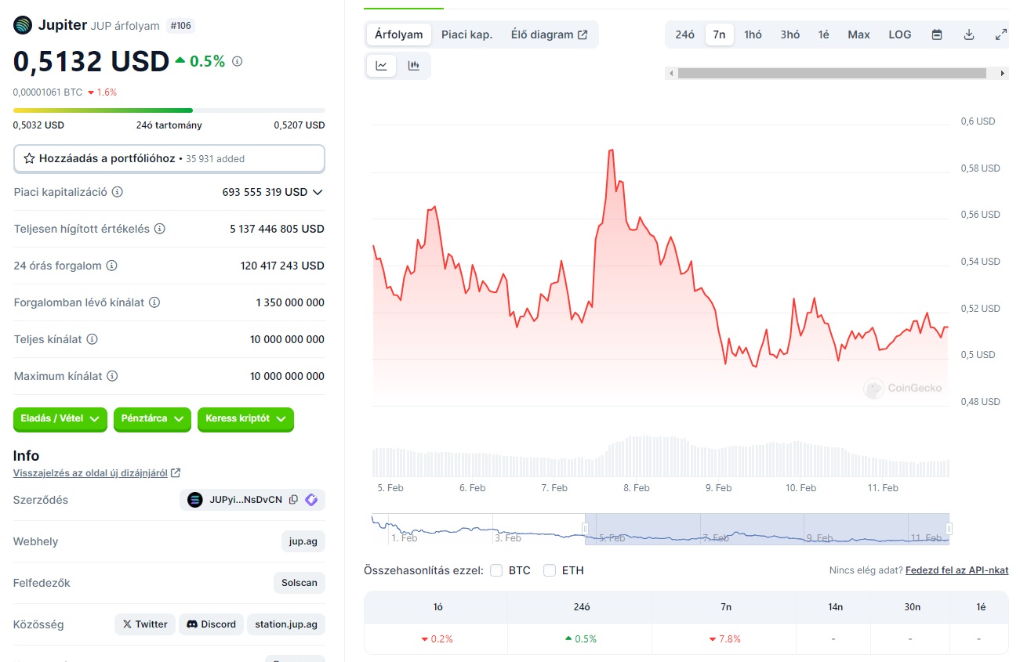The height and width of the screenshot is (662, 1020).
Task: Click the 0,5032 USD range low value
Action: click(39, 125)
